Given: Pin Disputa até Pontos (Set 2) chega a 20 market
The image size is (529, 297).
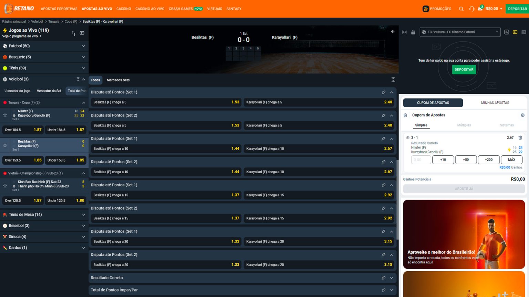Looking at the screenshot, I should tap(383, 255).
